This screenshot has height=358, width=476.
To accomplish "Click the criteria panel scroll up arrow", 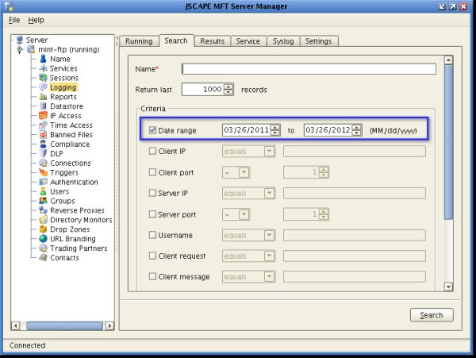I will pyautogui.click(x=448, y=60).
